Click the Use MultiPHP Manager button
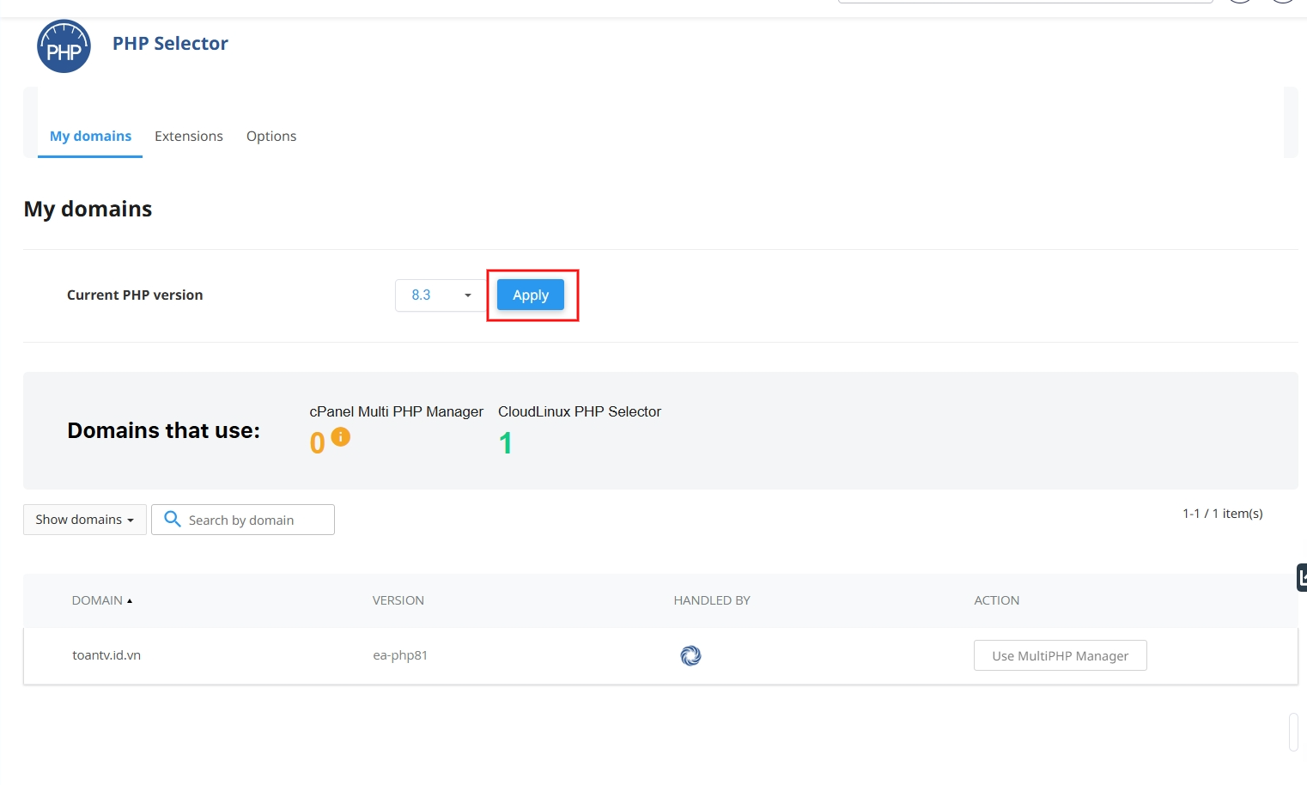The width and height of the screenshot is (1307, 785). 1061,656
